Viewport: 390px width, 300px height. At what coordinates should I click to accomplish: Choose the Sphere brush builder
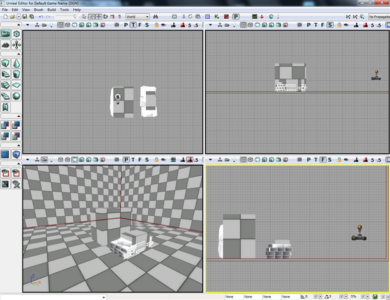(16, 96)
